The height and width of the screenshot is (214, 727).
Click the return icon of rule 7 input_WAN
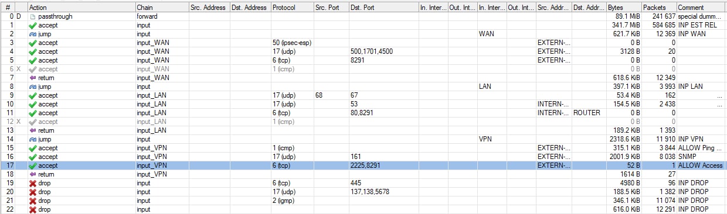click(32, 78)
